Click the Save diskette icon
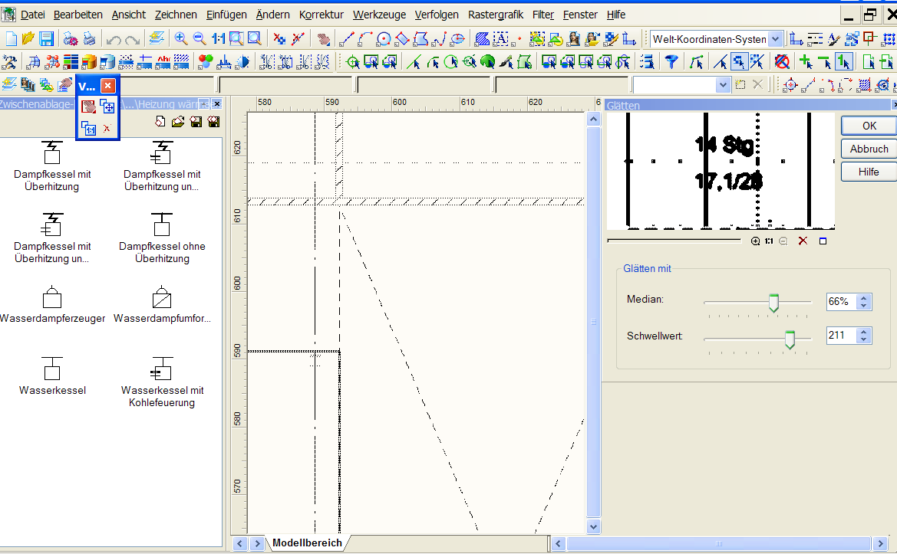The image size is (897, 554). 47,39
